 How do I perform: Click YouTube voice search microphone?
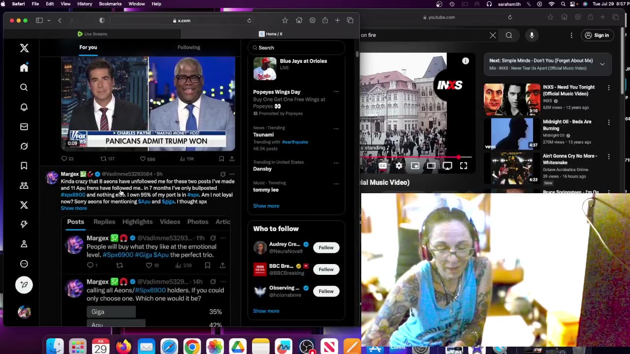tap(532, 35)
